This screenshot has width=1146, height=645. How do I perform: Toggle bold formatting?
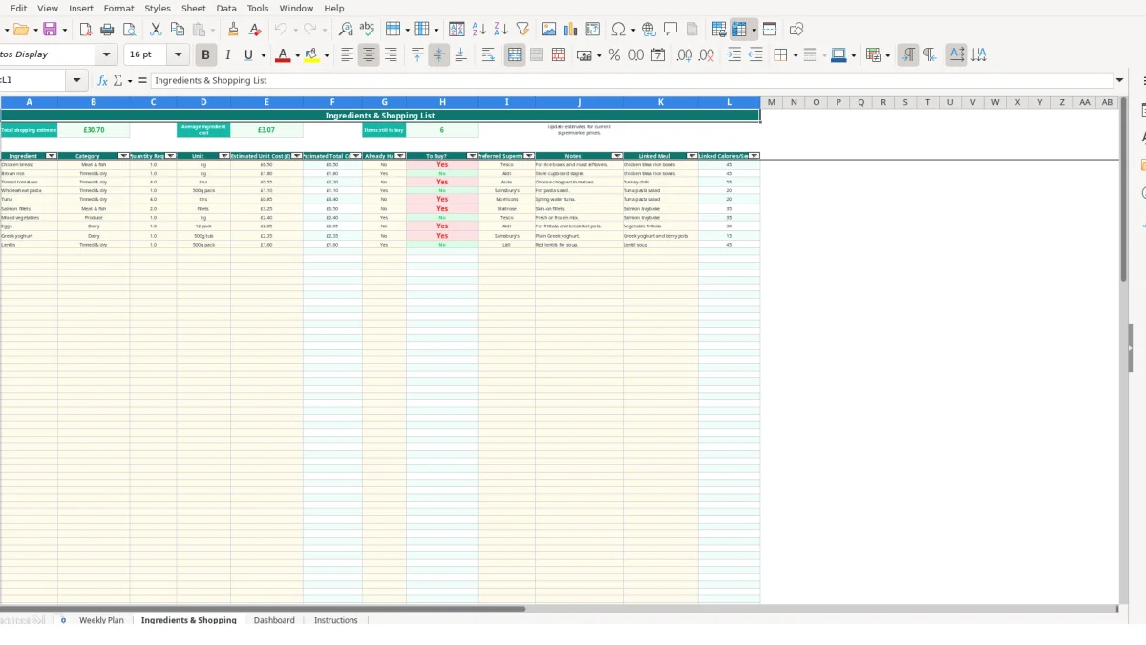click(x=205, y=55)
